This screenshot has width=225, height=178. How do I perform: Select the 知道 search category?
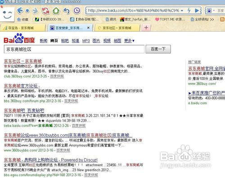click(x=76, y=41)
